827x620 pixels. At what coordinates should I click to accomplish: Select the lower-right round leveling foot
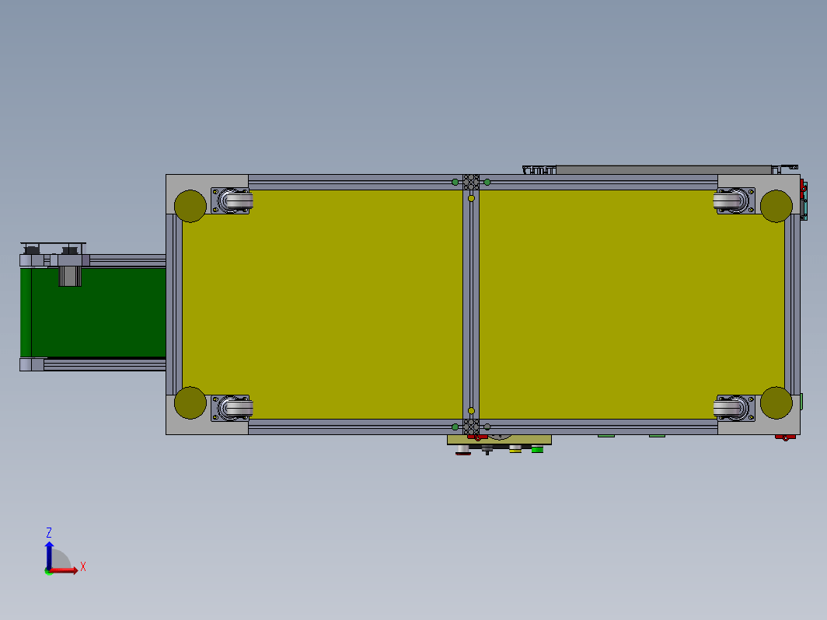pyautogui.click(x=776, y=402)
